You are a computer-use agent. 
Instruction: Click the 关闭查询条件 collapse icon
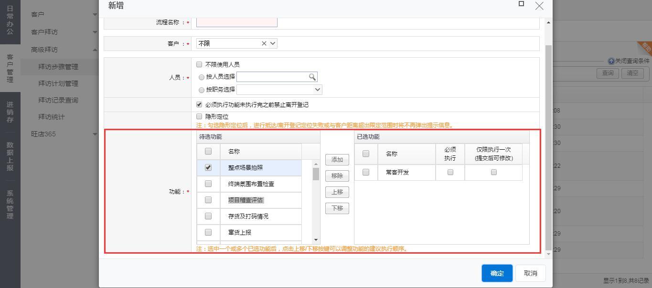[611, 61]
